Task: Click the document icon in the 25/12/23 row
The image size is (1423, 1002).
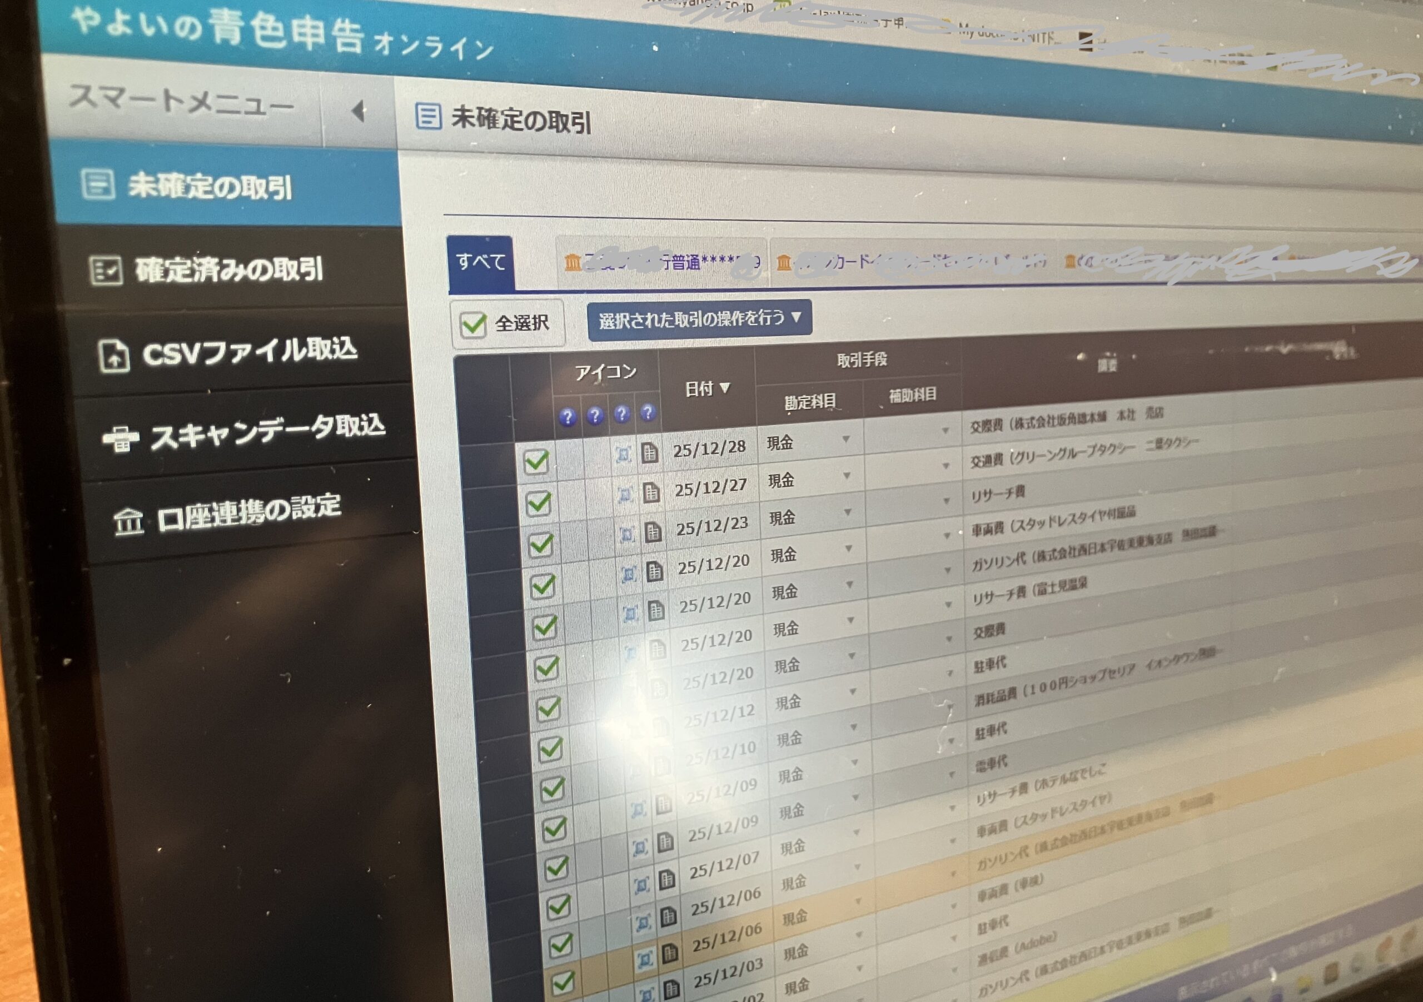Action: [653, 532]
